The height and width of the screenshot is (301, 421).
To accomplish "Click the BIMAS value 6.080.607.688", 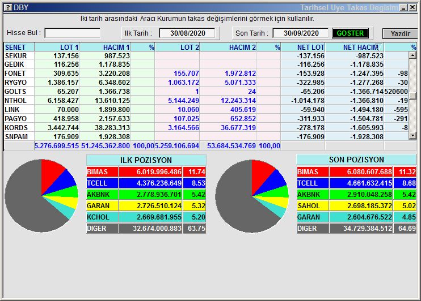I will click(x=369, y=172).
